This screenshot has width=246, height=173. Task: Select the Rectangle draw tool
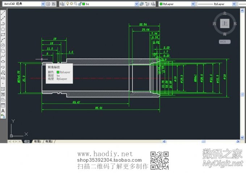pyautogui.click(x=3, y=34)
